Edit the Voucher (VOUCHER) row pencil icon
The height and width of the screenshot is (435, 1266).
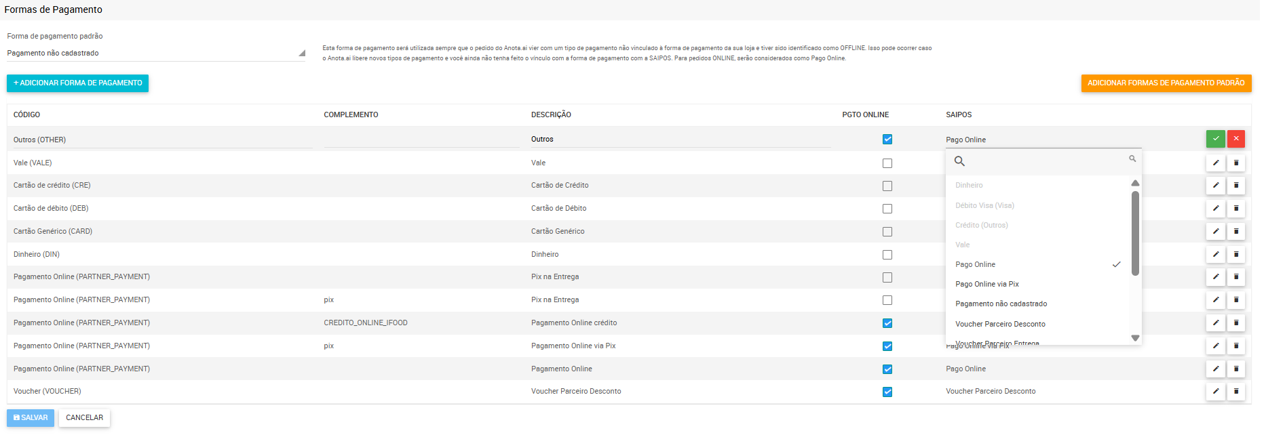1215,391
